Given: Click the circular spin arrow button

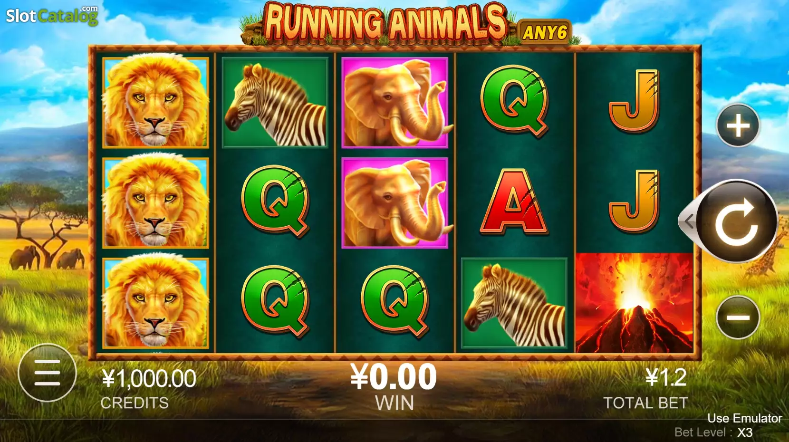Looking at the screenshot, I should coord(737,221).
